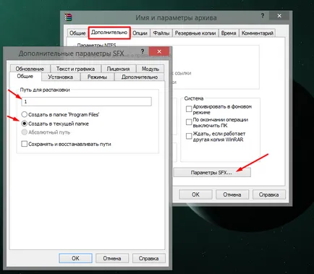Click the help question mark in SFX dialog

pyautogui.click(x=143, y=51)
